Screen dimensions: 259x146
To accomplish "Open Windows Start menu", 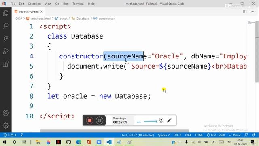I will click(4, 142).
